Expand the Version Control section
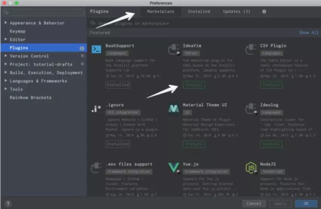321x209 pixels. click(x=6, y=56)
